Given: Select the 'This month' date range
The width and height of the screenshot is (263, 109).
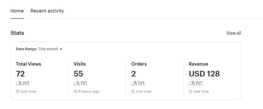Looking at the screenshot, I should (x=48, y=49).
